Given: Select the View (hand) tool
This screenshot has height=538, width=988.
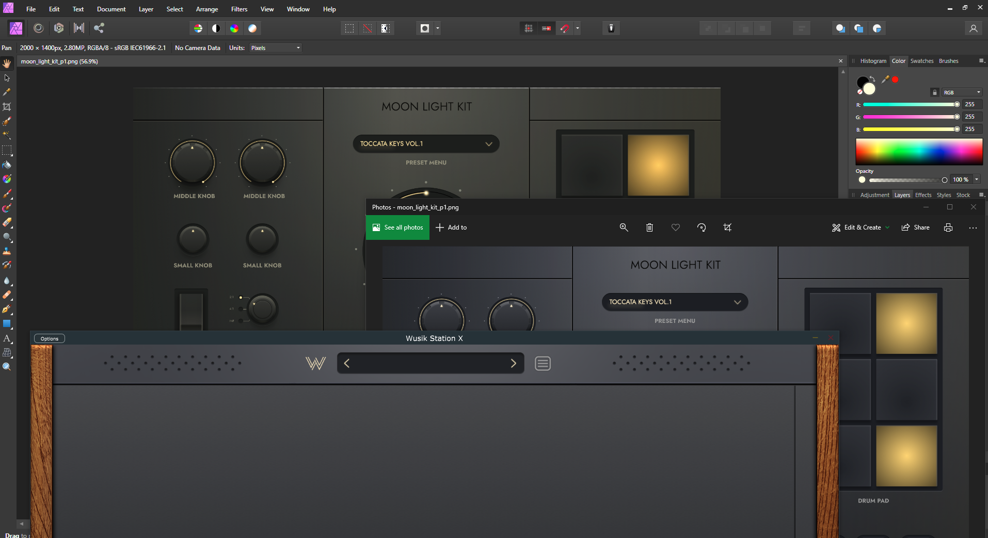Looking at the screenshot, I should pyautogui.click(x=7, y=63).
